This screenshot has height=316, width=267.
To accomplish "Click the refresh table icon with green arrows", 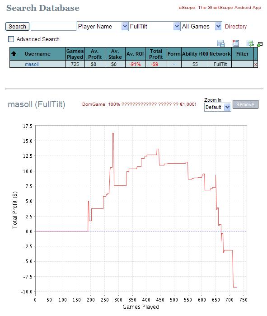I will click(250, 43).
